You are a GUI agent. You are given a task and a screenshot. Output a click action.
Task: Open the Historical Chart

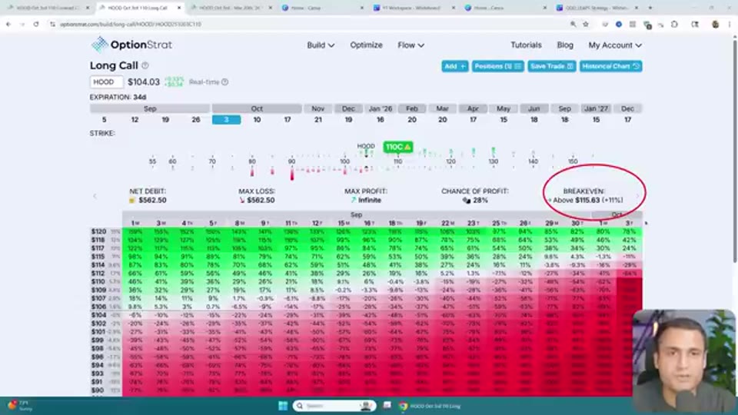click(611, 66)
